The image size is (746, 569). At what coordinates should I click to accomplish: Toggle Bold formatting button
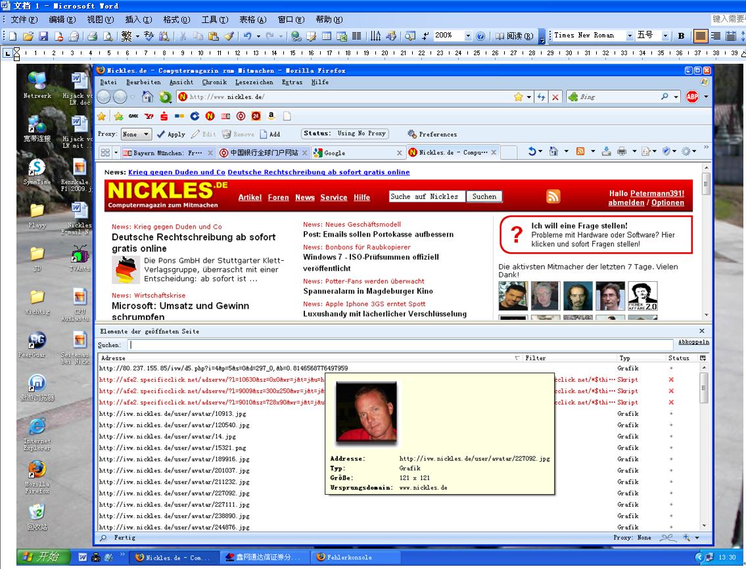[682, 36]
